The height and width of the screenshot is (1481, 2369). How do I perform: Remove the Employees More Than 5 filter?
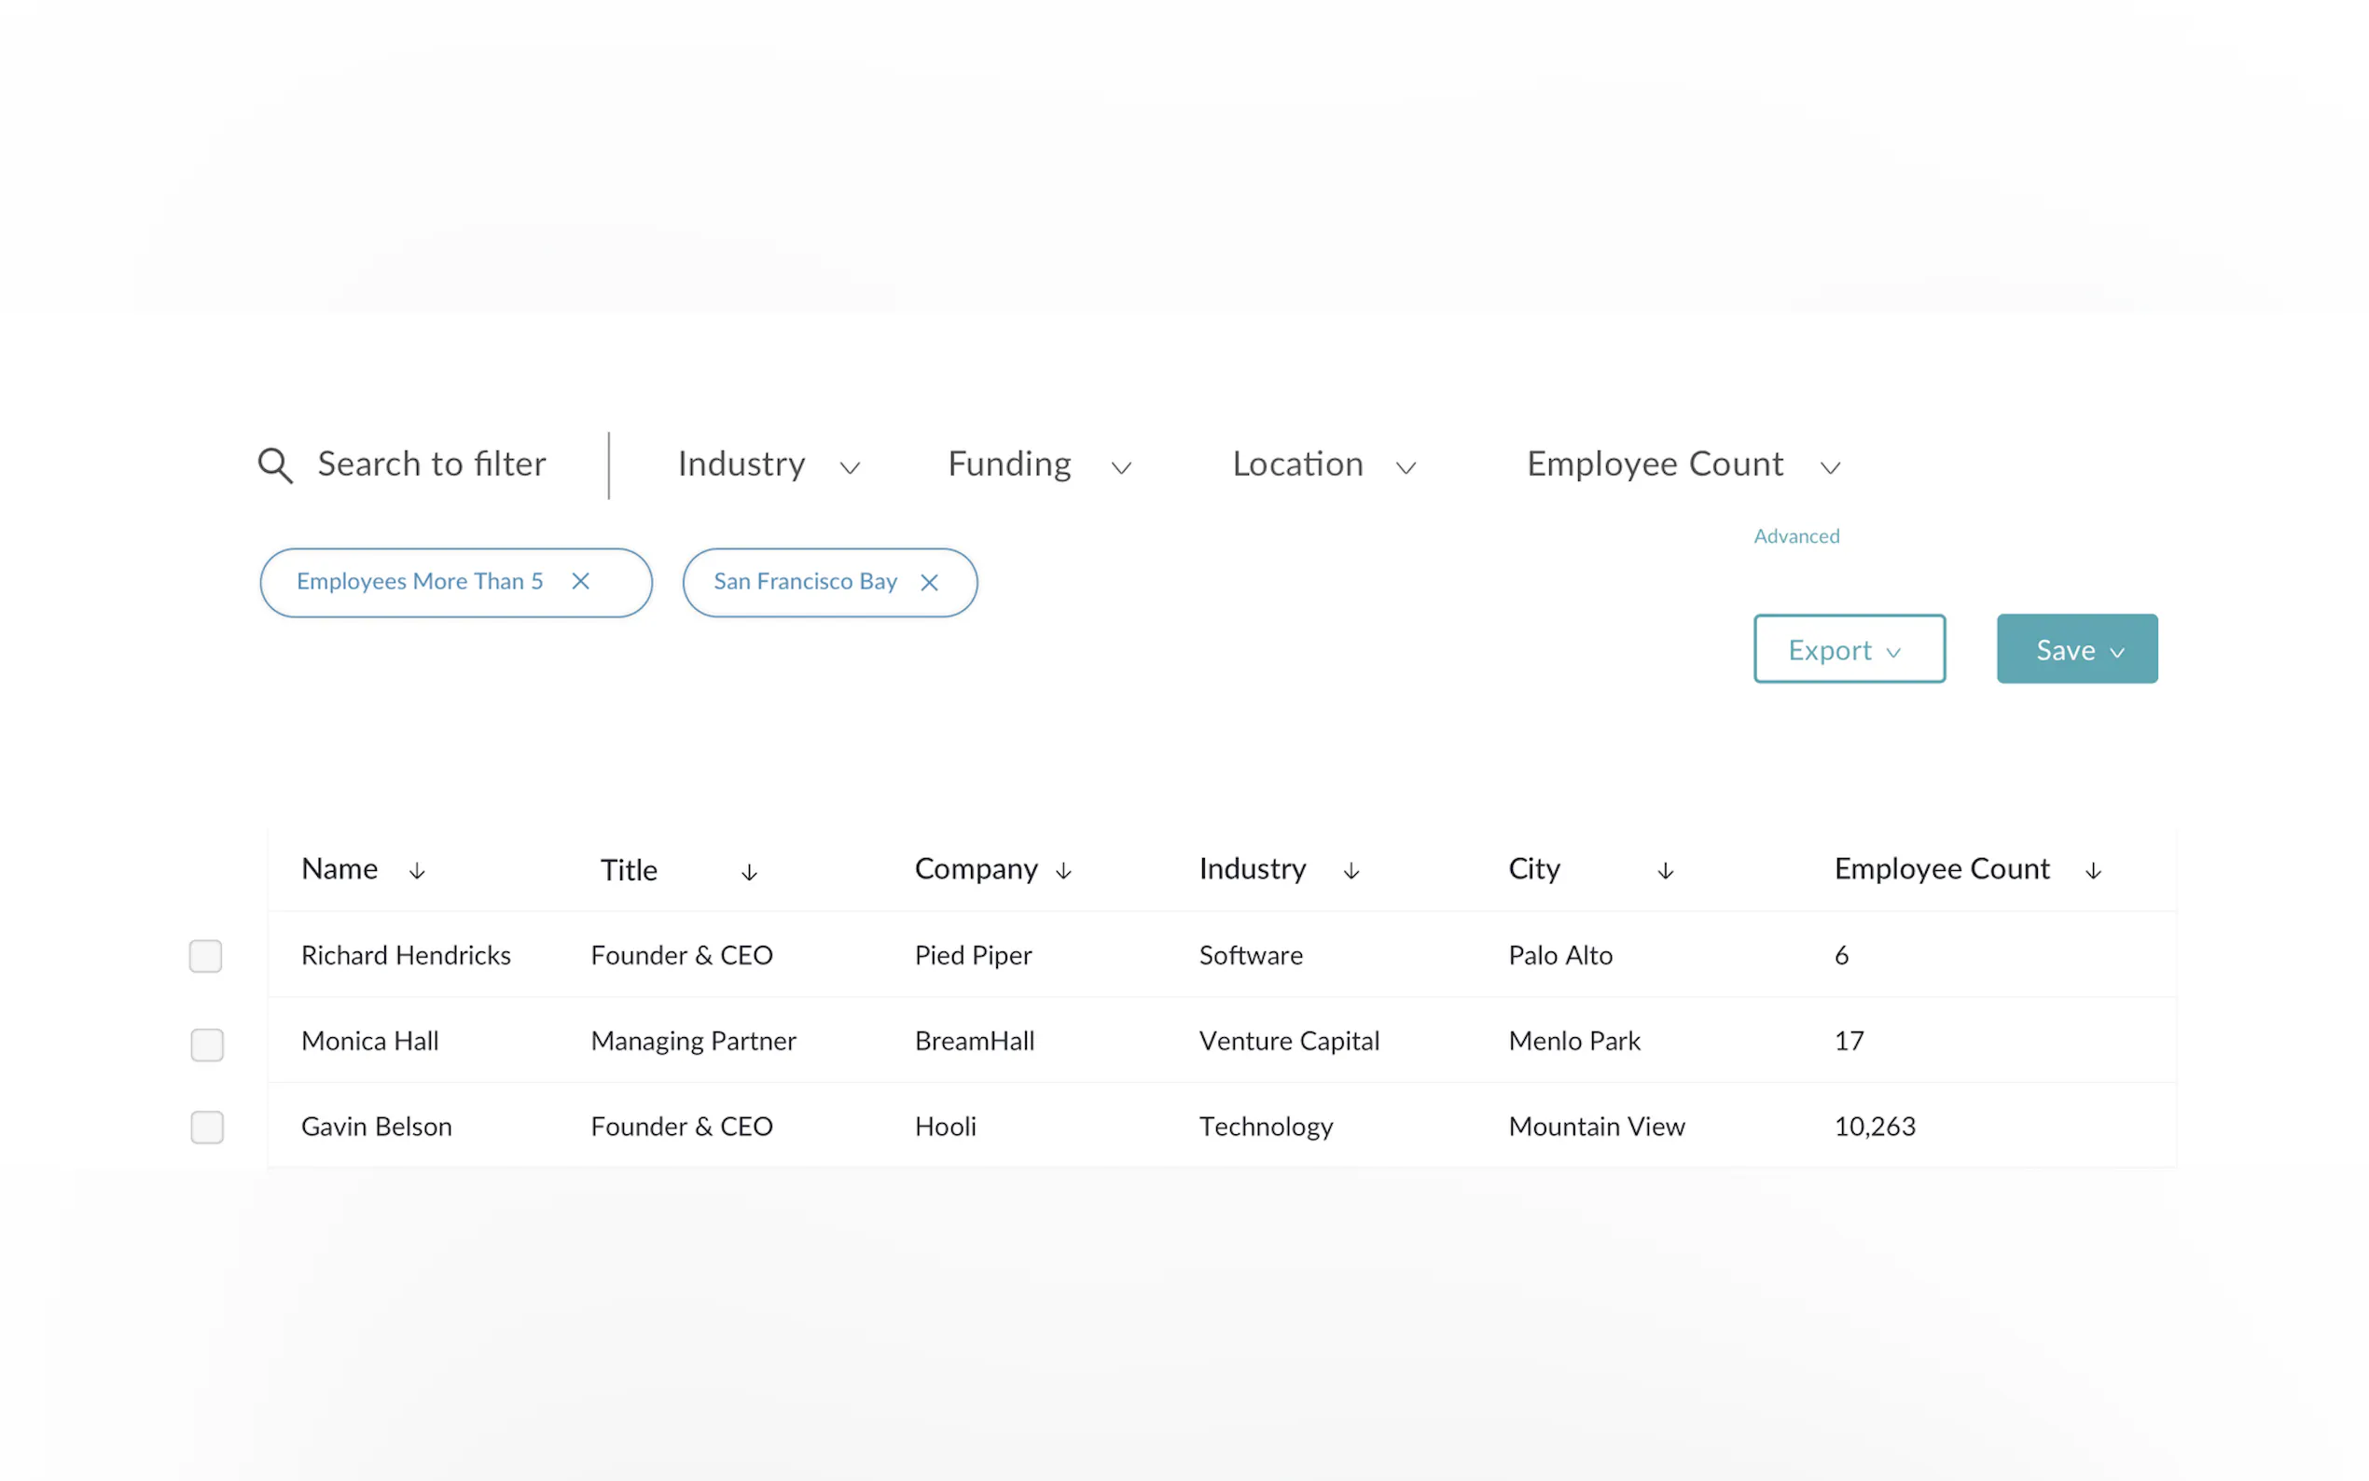click(x=581, y=582)
